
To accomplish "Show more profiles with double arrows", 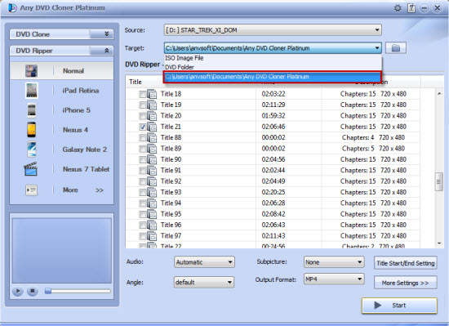I will [x=100, y=190].
